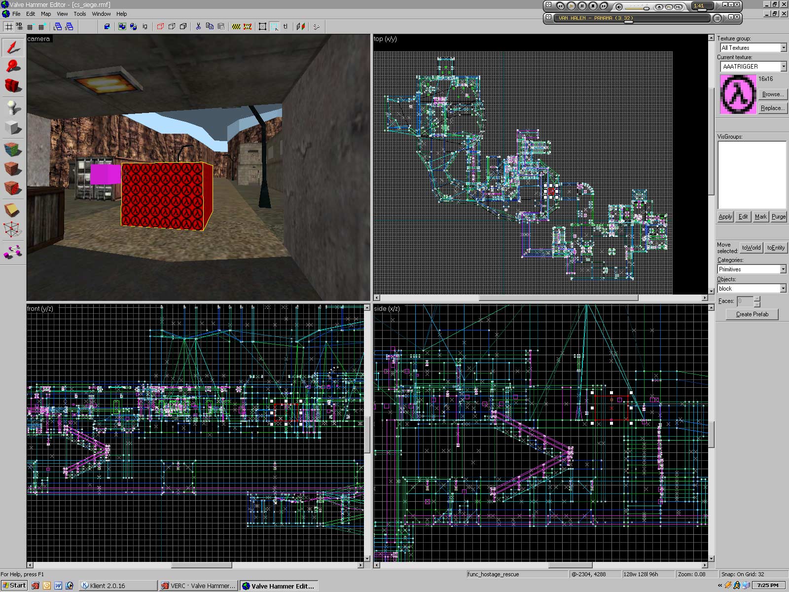The image size is (789, 592).
Task: Toggle the 3D grid button
Action: pyautogui.click(x=19, y=27)
